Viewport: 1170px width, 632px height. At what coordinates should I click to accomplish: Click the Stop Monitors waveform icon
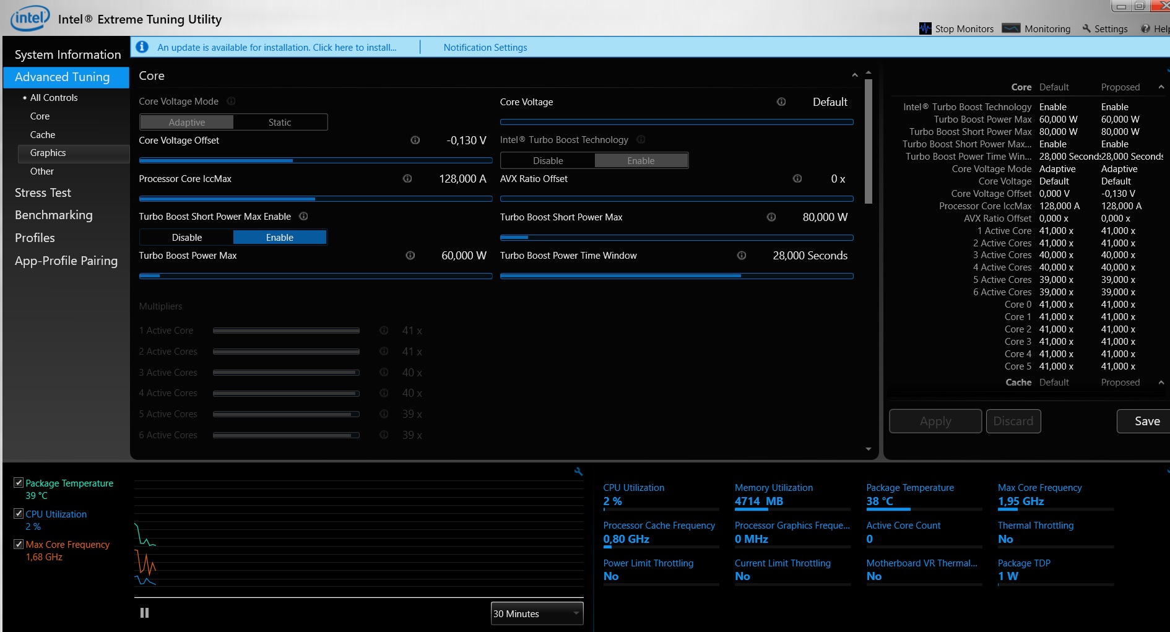coord(925,28)
